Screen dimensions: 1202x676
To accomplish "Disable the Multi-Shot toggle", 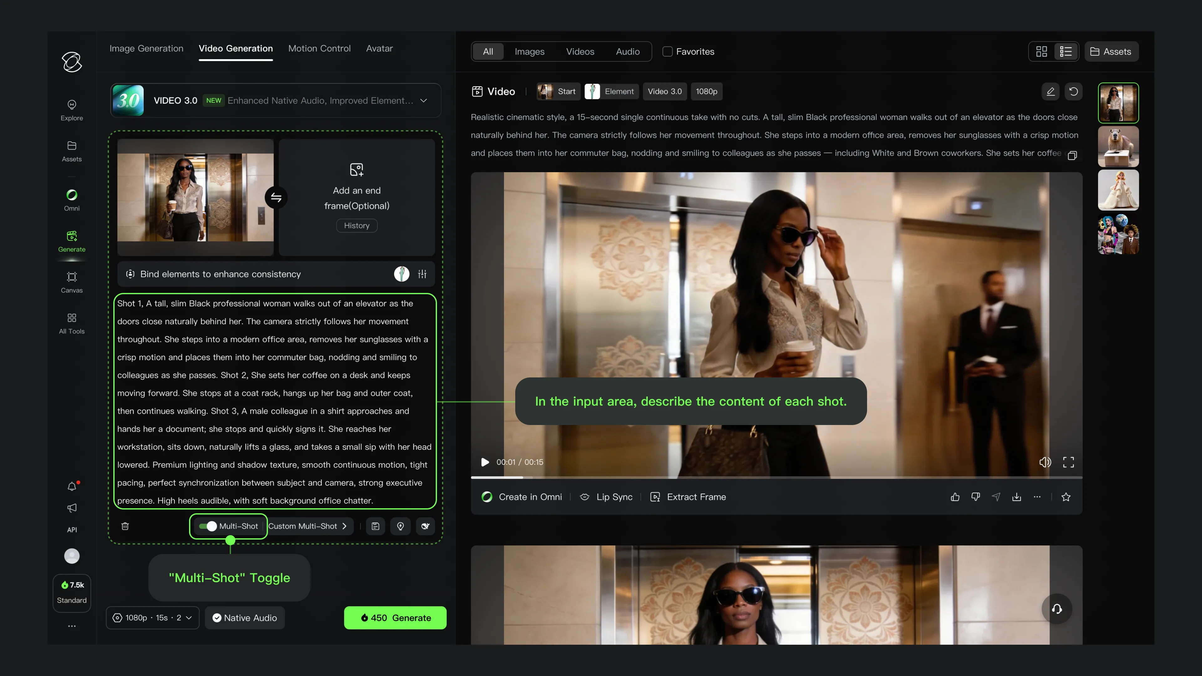I will pyautogui.click(x=208, y=526).
